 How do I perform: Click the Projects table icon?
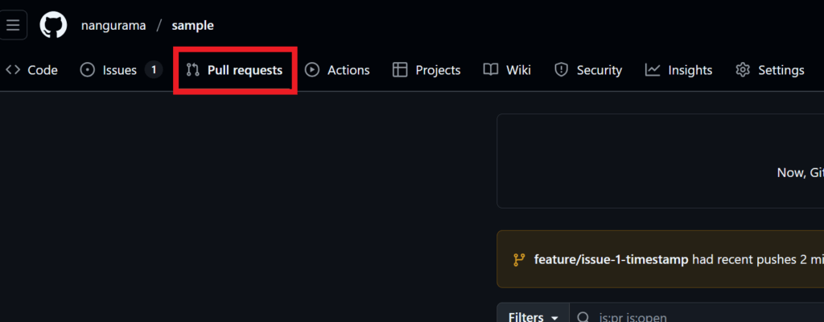tap(400, 70)
